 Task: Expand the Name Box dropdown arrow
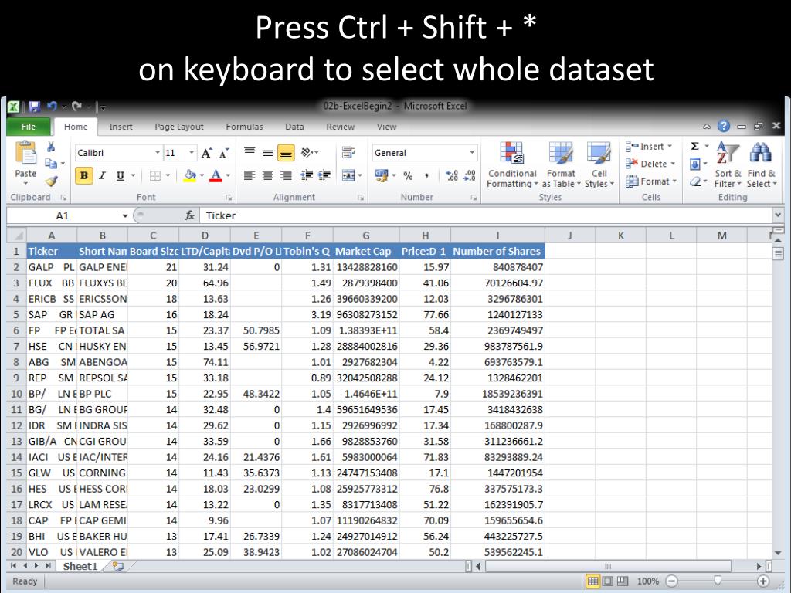coord(124,216)
